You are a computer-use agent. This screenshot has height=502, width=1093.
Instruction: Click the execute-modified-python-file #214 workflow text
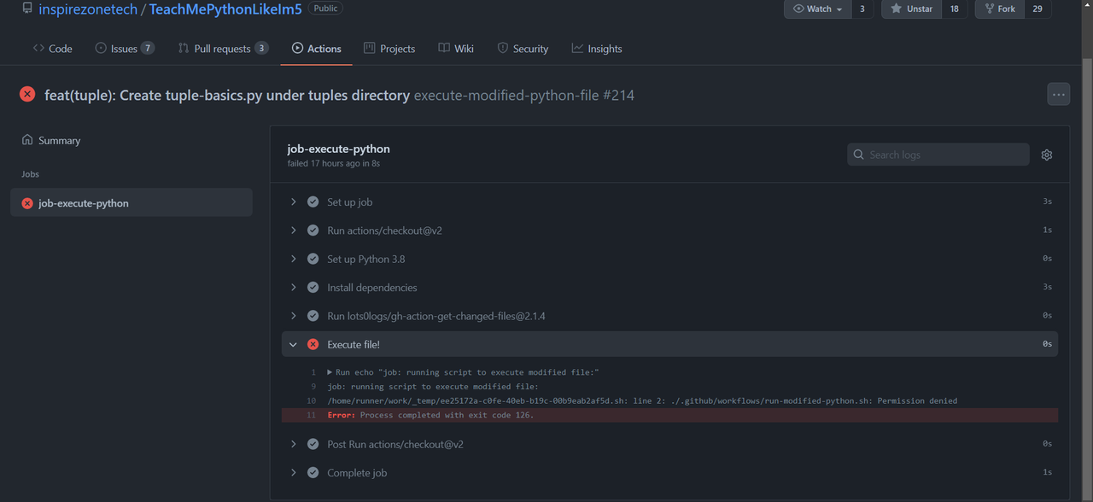tap(524, 96)
